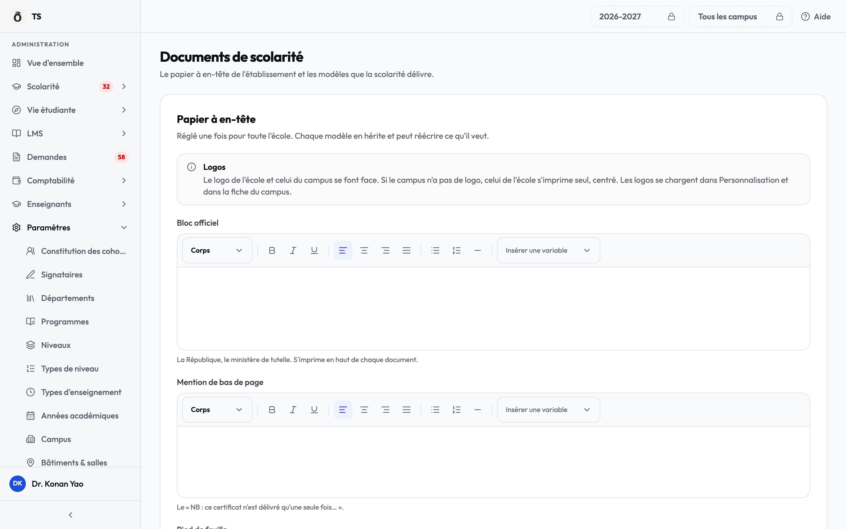Open Corps style dropdown in Bloc officiel
Screen dimensions: 846x529
tap(217, 250)
